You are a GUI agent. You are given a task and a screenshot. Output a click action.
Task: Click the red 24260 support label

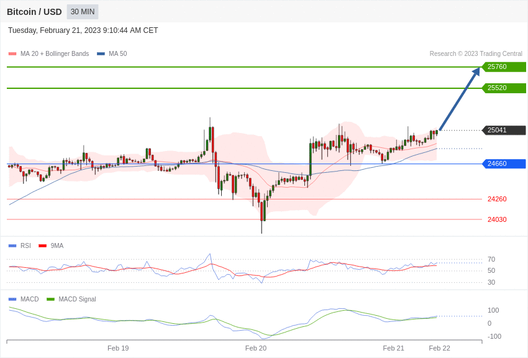click(x=497, y=199)
